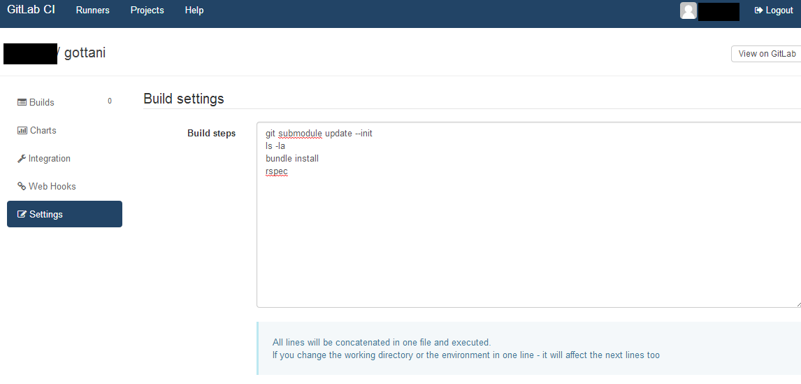
Task: Click the GitLab CI logo link
Action: (31, 10)
